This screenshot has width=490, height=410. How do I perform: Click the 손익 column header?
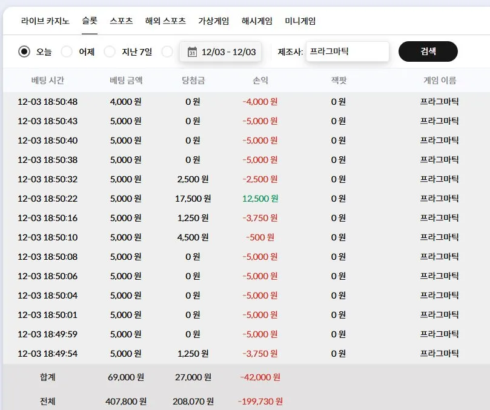coord(260,81)
